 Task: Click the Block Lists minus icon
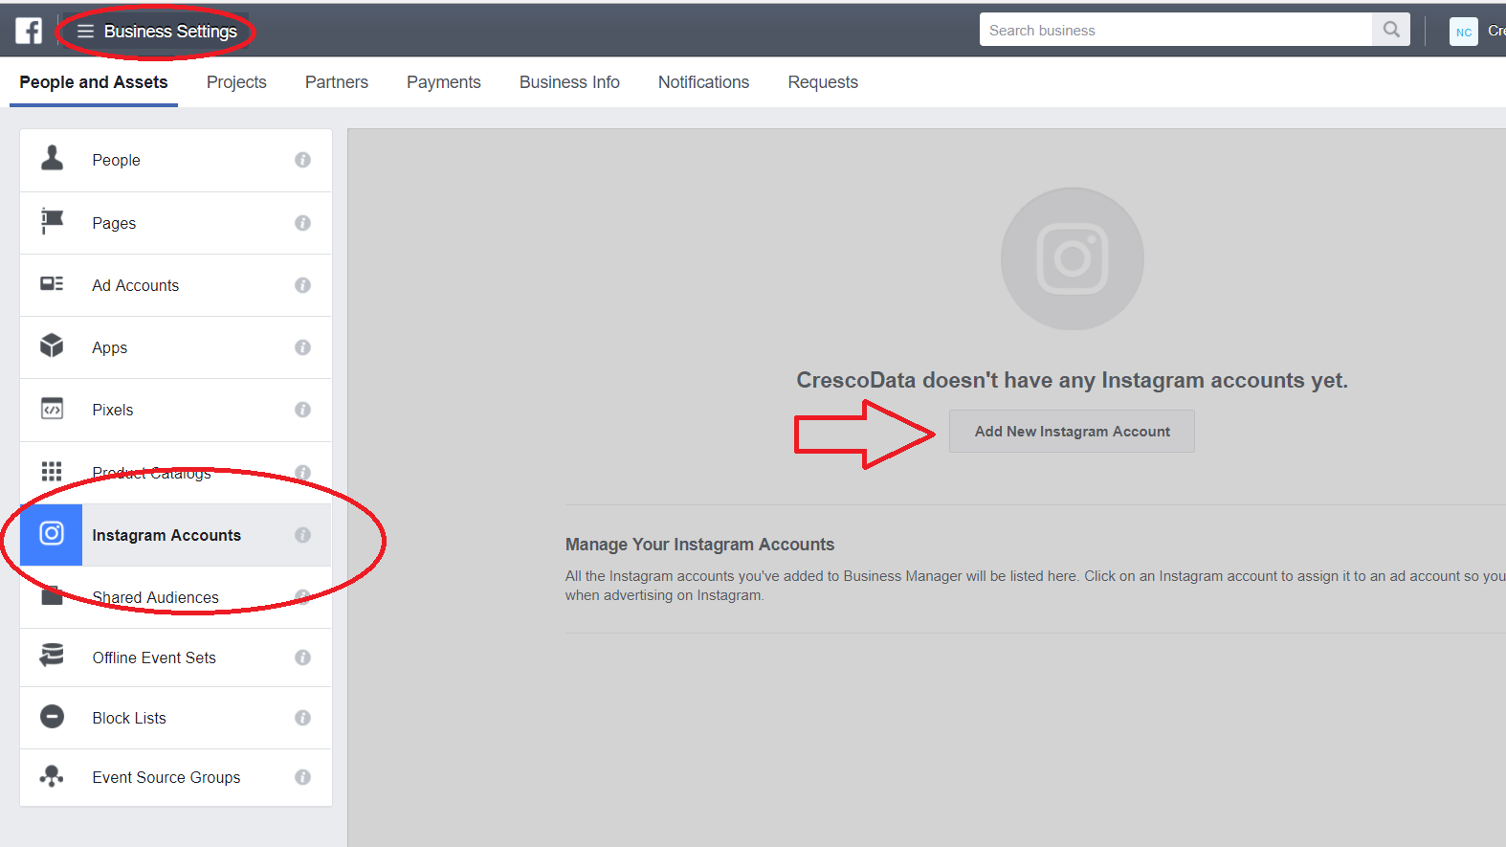point(52,716)
